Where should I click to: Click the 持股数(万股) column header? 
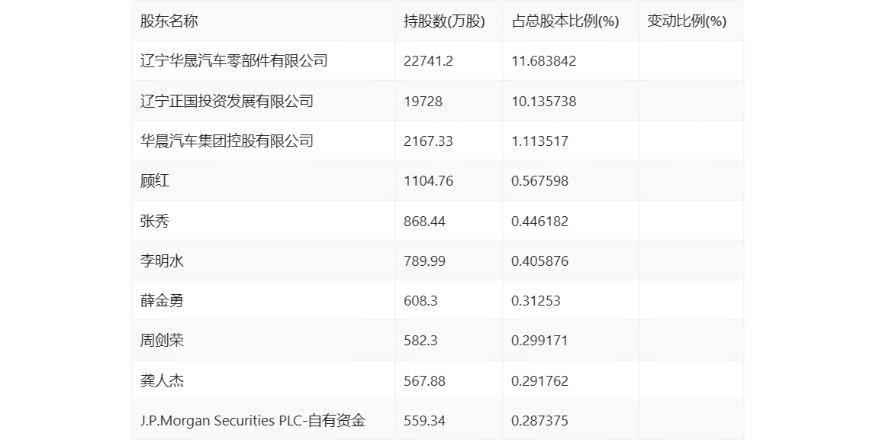click(x=444, y=21)
